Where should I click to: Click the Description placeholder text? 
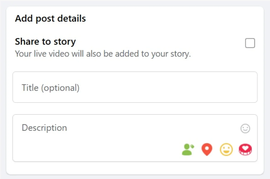tap(44, 128)
